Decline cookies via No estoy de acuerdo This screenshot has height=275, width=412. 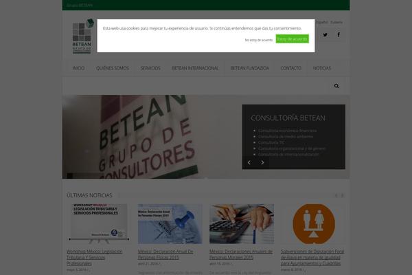[x=259, y=40]
